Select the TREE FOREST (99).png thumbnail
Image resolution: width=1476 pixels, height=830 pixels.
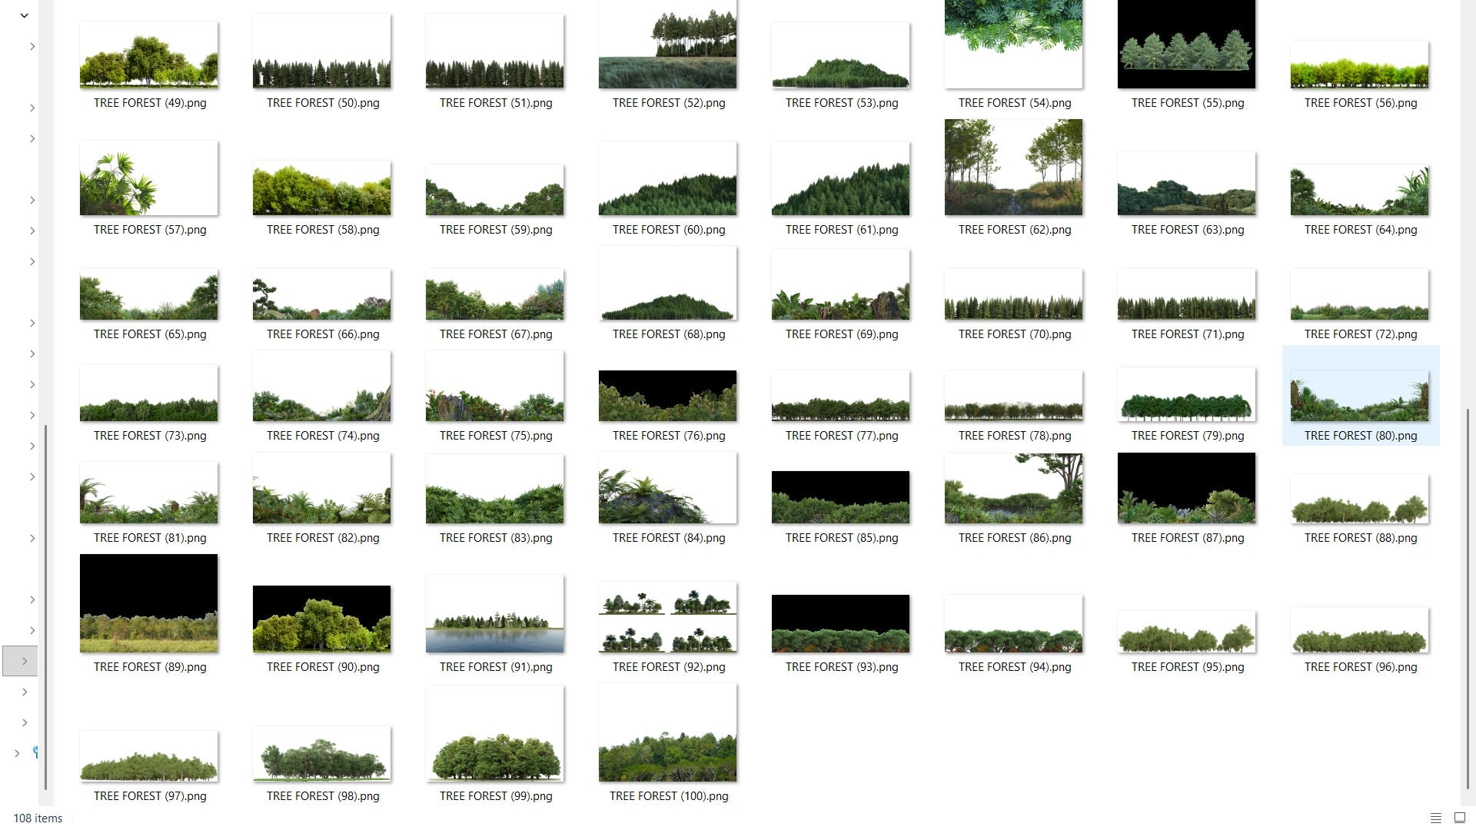point(494,734)
